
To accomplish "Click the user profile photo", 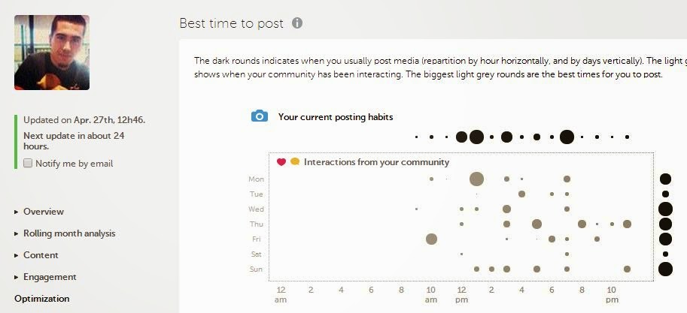I will [x=52, y=53].
